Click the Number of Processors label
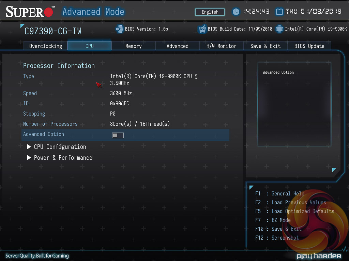The width and height of the screenshot is (349, 261). (50, 124)
